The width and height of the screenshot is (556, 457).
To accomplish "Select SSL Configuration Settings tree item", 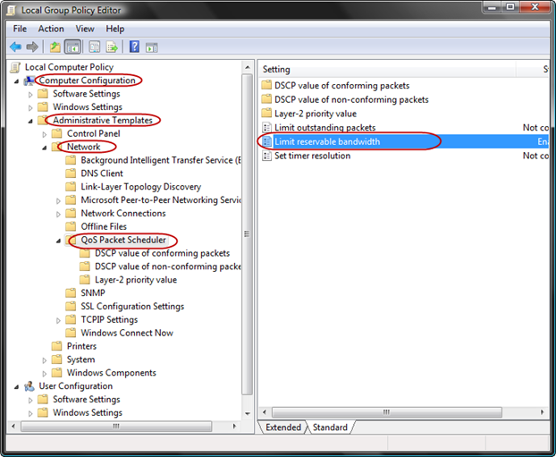I will click(132, 306).
